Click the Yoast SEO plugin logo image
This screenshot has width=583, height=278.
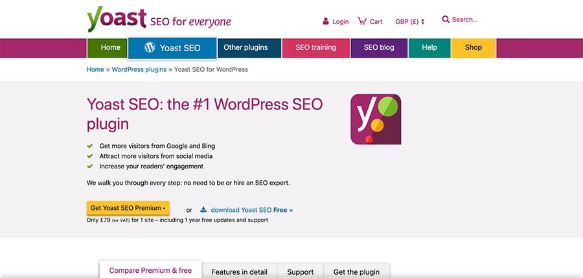376,119
